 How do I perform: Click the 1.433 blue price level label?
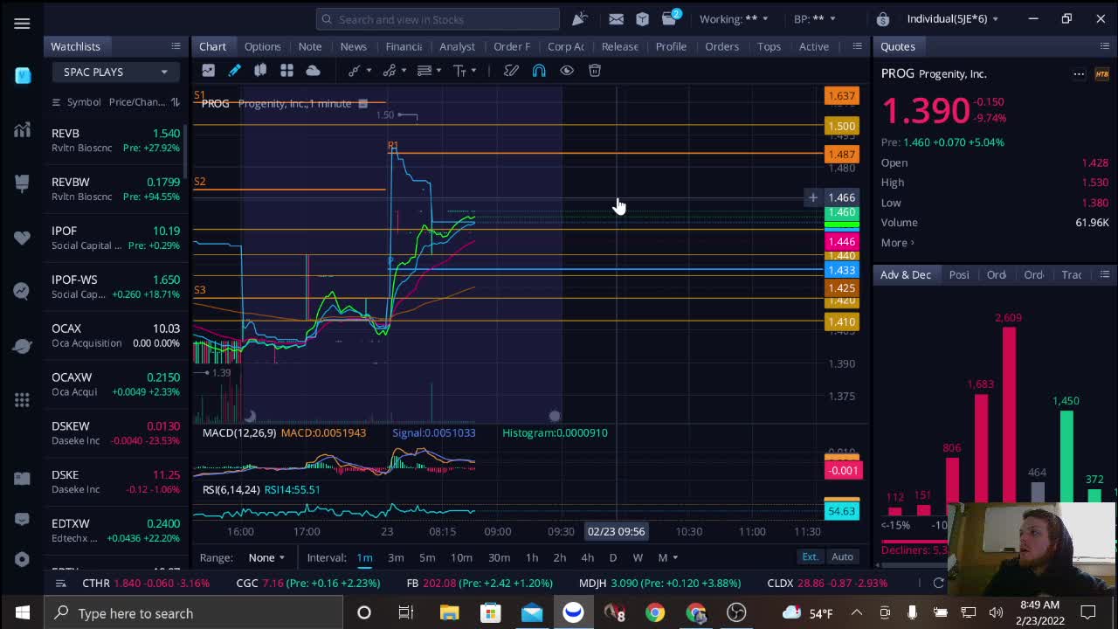[x=842, y=270]
